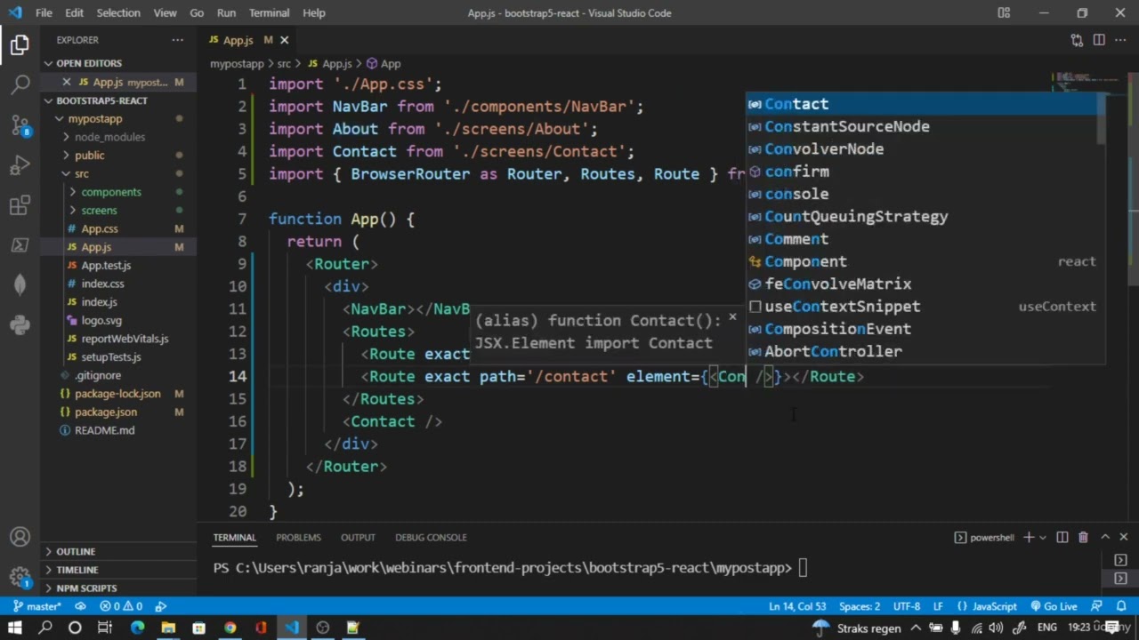Open the Python icon view in activity bar
The image size is (1139, 640).
click(20, 324)
